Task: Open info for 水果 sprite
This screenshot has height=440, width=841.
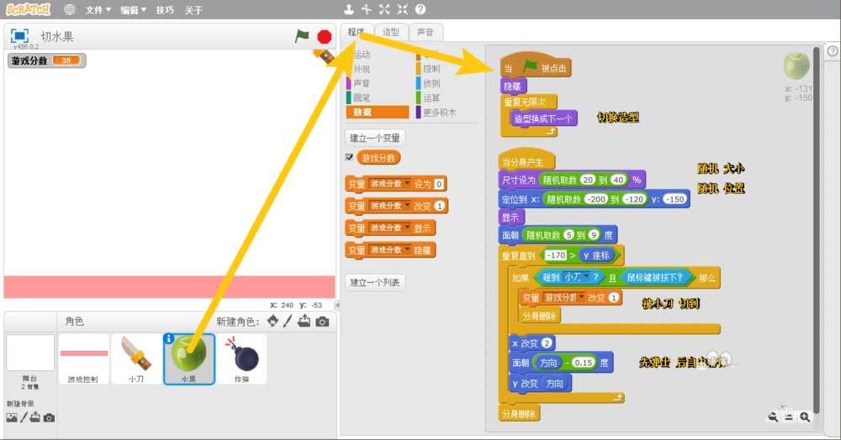Action: coord(169,338)
